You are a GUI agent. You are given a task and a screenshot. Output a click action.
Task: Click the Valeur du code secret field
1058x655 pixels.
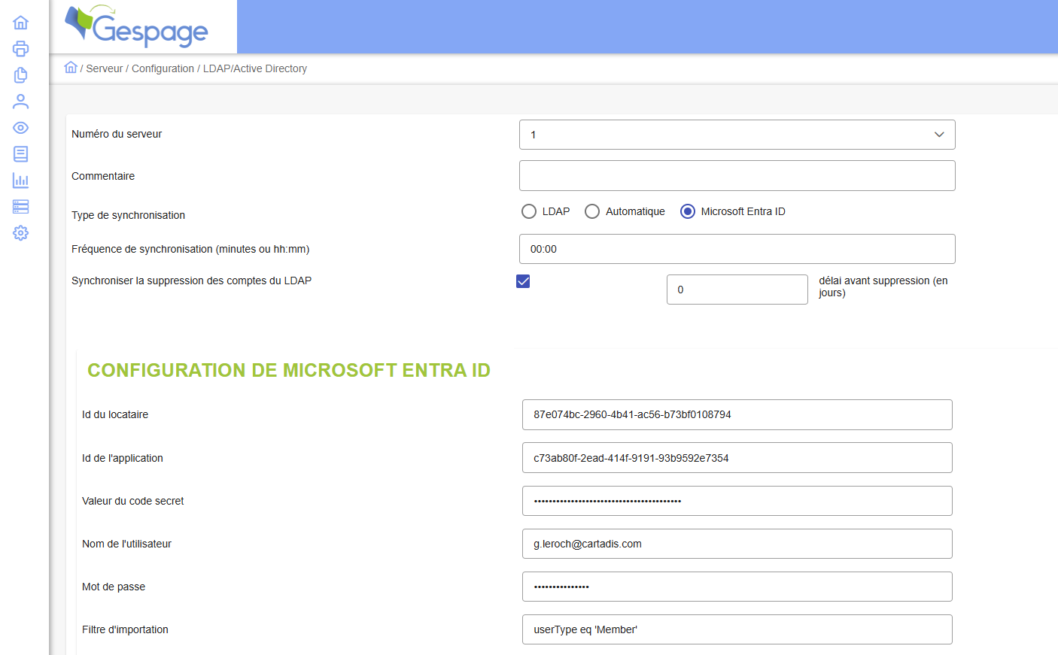737,501
